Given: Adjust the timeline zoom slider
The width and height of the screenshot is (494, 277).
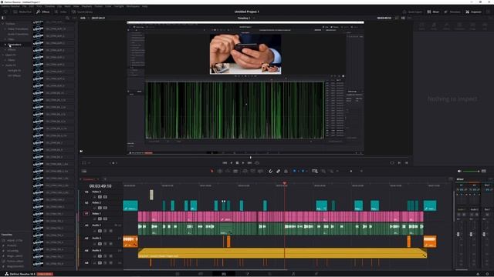Looking at the screenshot, I should tap(351, 171).
